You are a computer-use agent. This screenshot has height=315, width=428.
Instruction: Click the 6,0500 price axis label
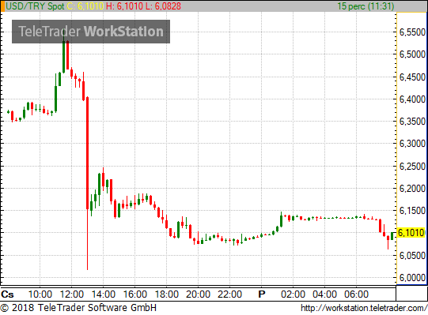[x=412, y=256]
